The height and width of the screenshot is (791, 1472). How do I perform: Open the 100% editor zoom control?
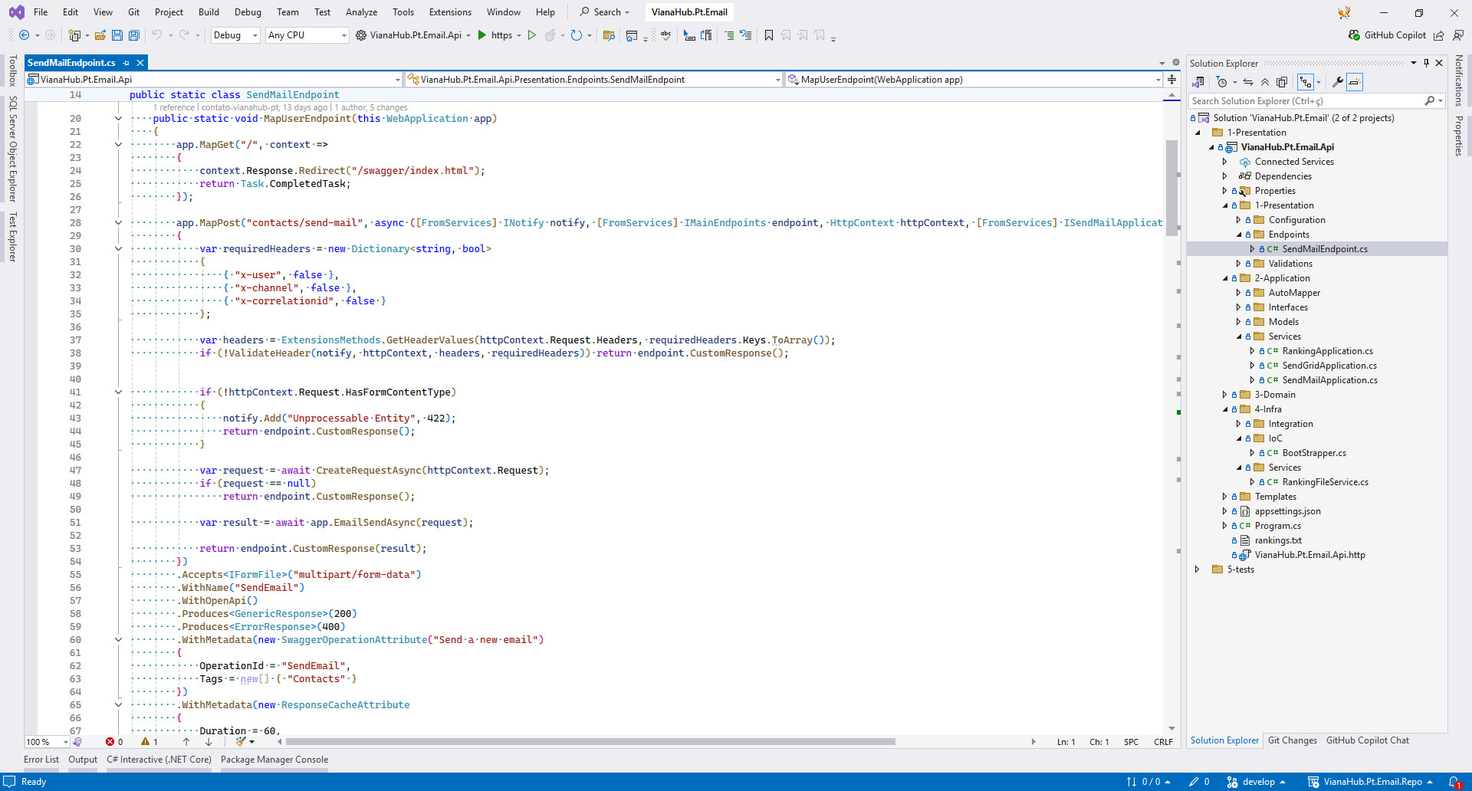click(44, 742)
